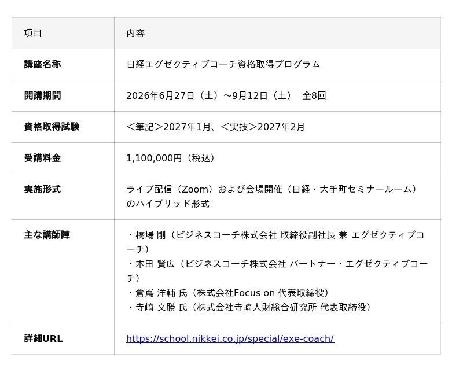Select the 詳細URL row label
The image size is (463, 372).
point(43,338)
